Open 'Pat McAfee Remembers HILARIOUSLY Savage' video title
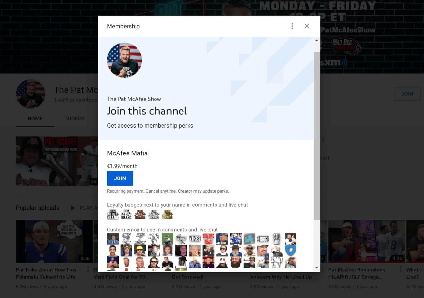The height and width of the screenshot is (298, 424). (357, 273)
